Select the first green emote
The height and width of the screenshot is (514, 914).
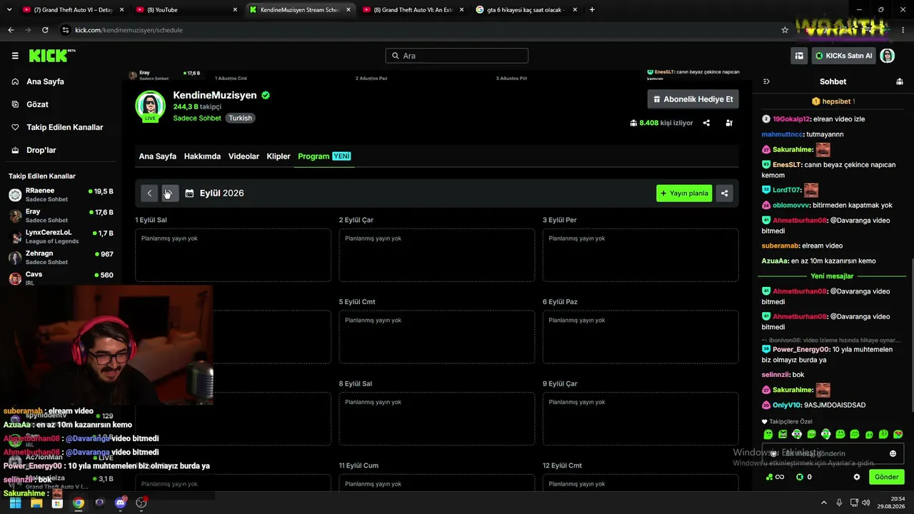(768, 434)
